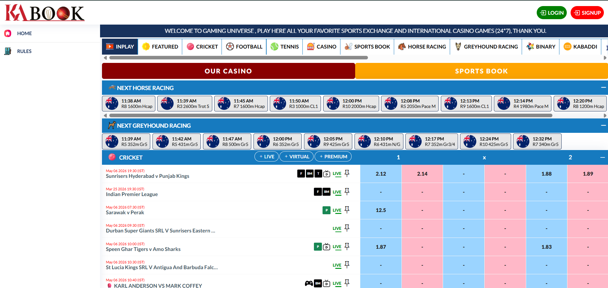Click the red SIGNUP button
The image size is (608, 288).
[587, 13]
